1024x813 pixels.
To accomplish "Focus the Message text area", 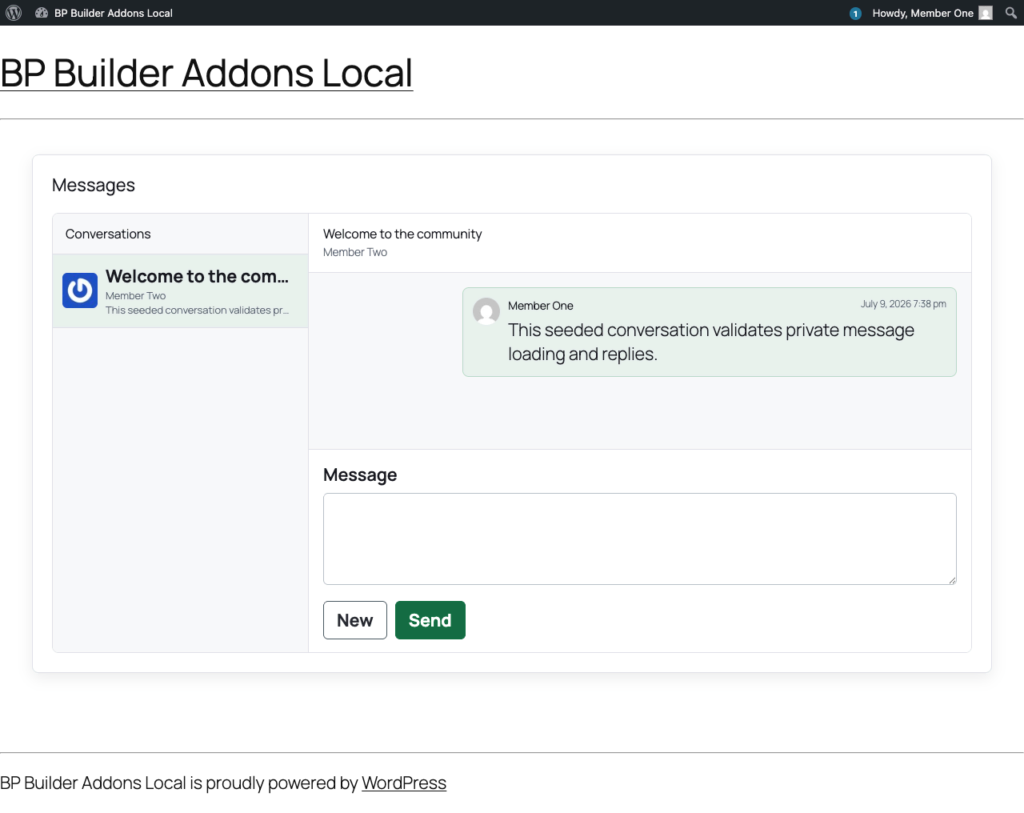I will point(640,539).
